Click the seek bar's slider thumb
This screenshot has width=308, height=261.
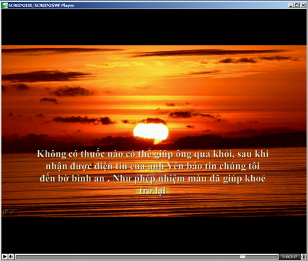(242, 257)
